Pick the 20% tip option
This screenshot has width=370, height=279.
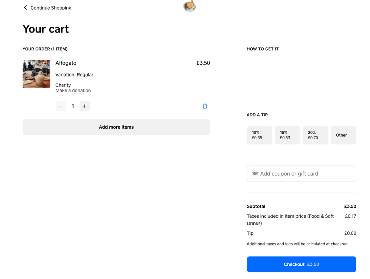(315, 135)
